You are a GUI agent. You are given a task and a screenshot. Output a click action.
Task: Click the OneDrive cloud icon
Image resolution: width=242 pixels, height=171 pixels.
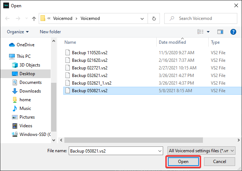coord(12,45)
